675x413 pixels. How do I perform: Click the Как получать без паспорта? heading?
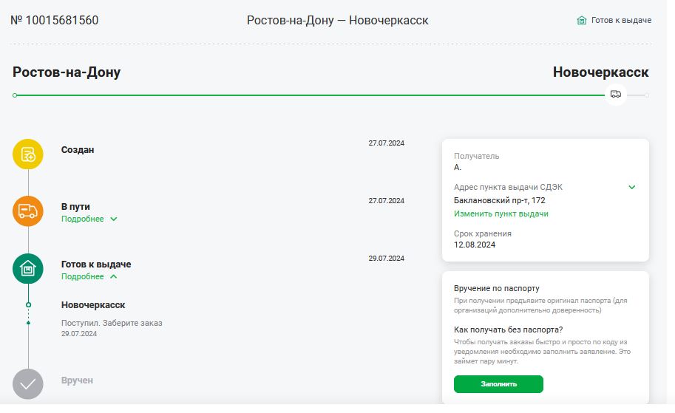(x=509, y=330)
